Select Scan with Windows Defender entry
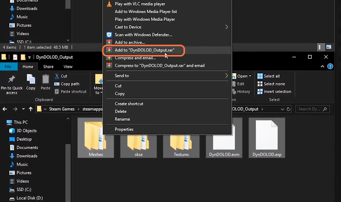This screenshot has width=341, height=202. tap(143, 35)
